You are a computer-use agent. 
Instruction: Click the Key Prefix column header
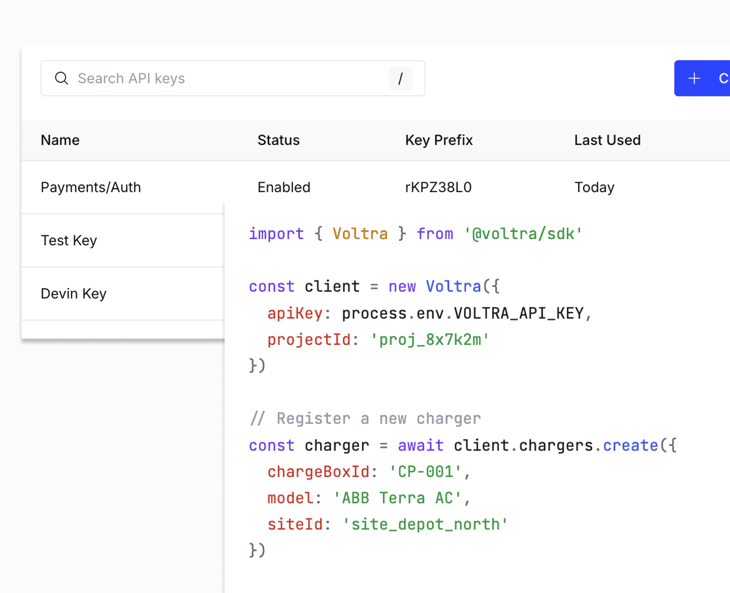[438, 140]
